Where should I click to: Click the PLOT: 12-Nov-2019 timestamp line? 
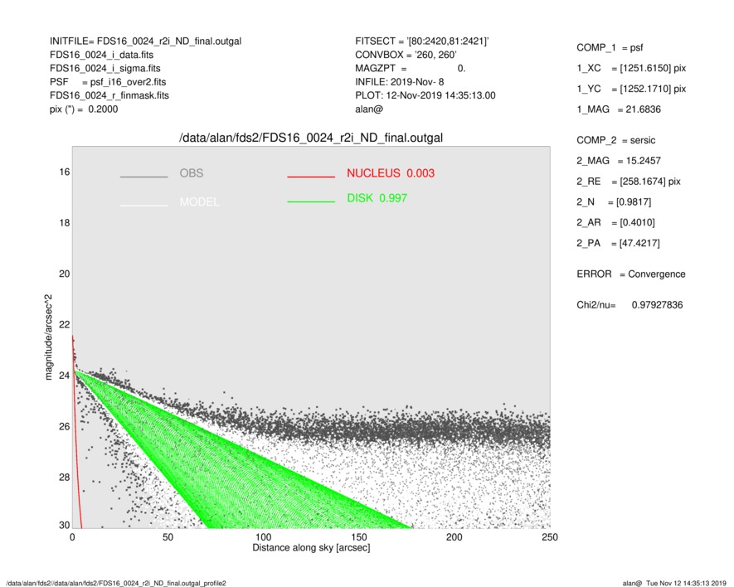click(425, 95)
